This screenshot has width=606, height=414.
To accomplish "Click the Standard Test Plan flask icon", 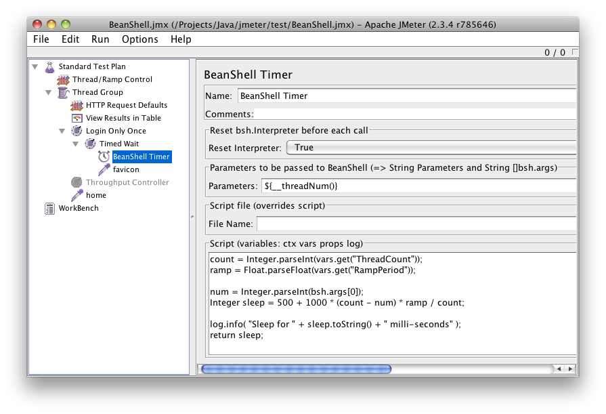I will tap(50, 67).
